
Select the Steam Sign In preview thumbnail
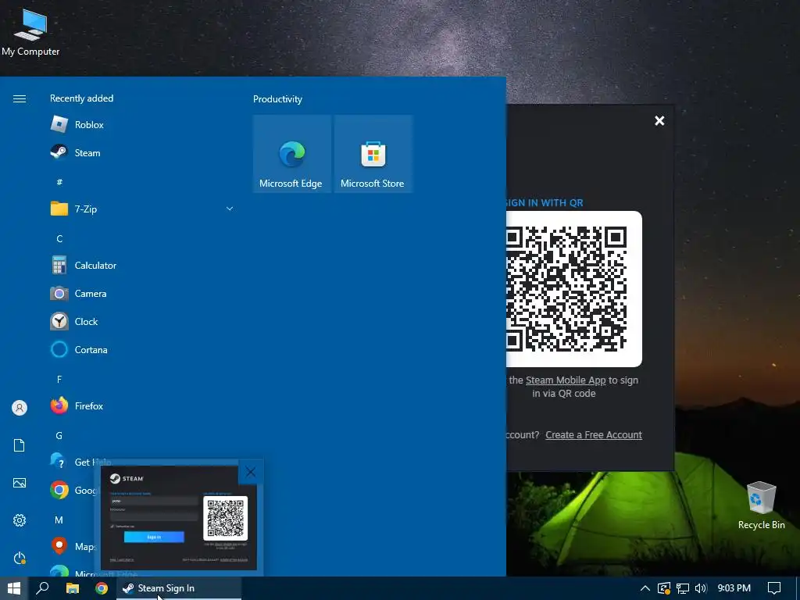coord(179,517)
